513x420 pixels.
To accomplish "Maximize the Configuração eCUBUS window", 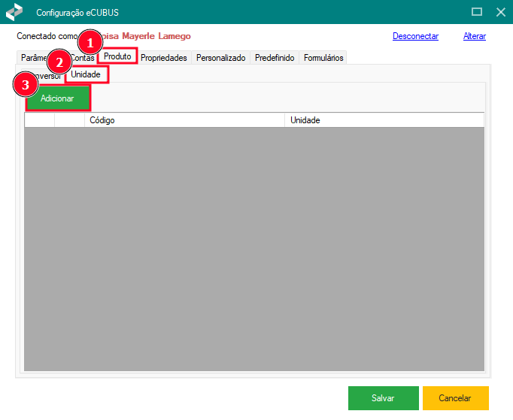I will click(476, 13).
